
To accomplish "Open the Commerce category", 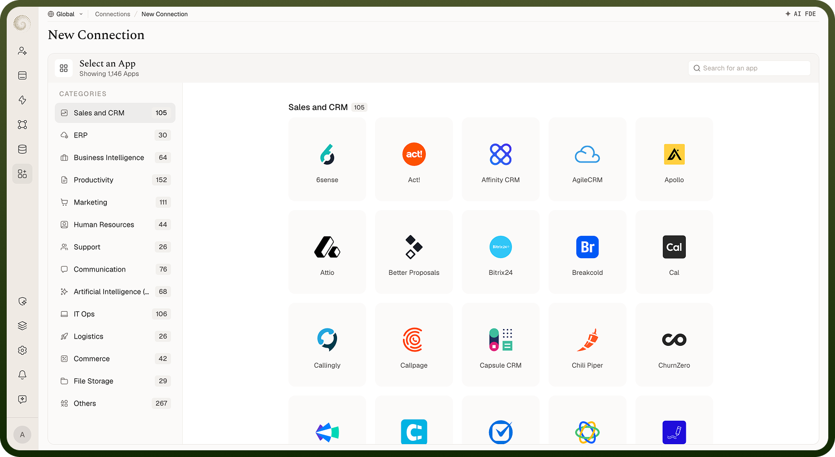I will pyautogui.click(x=115, y=359).
